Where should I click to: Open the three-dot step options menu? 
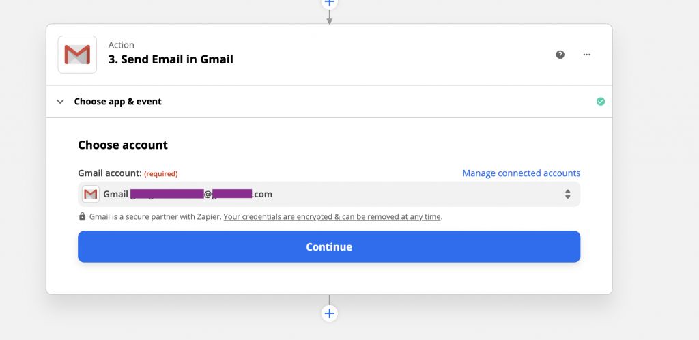pyautogui.click(x=586, y=55)
